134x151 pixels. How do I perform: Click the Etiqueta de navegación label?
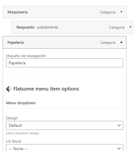[x=26, y=56]
